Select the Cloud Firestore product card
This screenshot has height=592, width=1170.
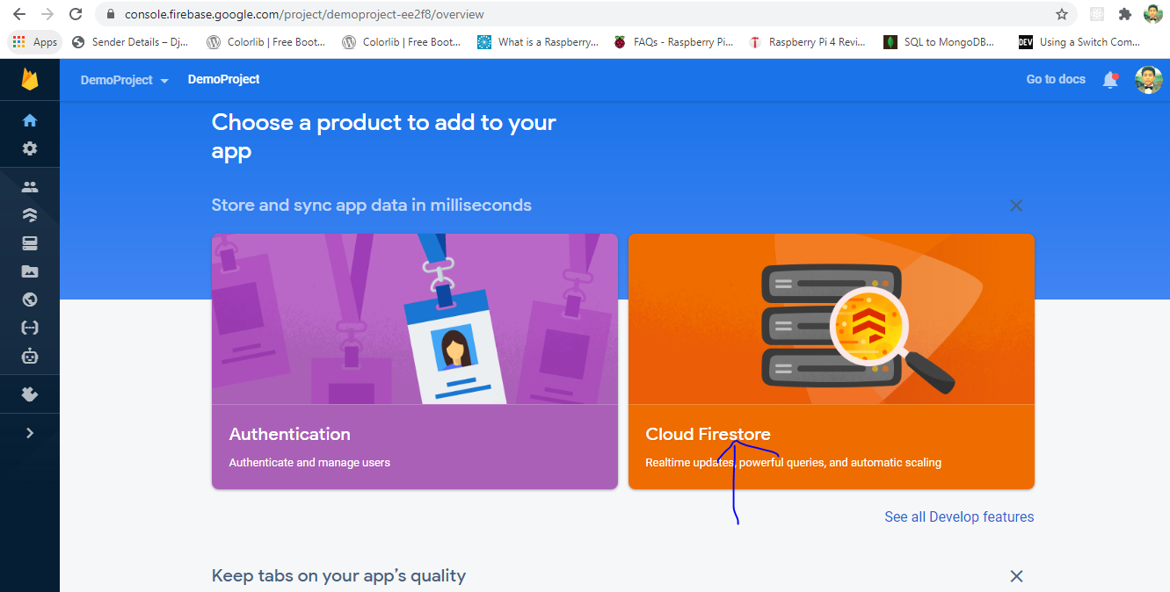(x=831, y=360)
